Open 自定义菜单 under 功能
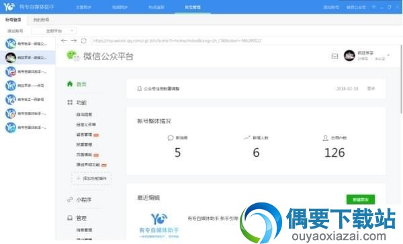 [x=86, y=125]
